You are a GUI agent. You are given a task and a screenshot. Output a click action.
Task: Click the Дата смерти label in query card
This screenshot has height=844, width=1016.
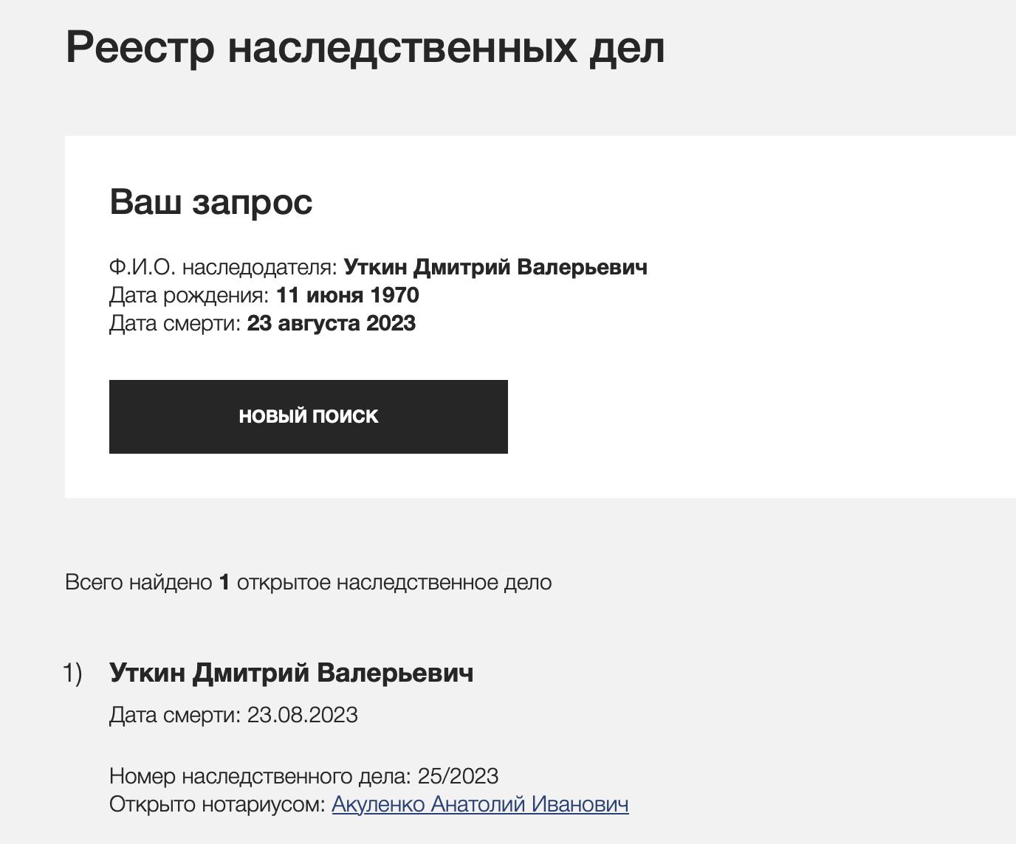coord(175,323)
